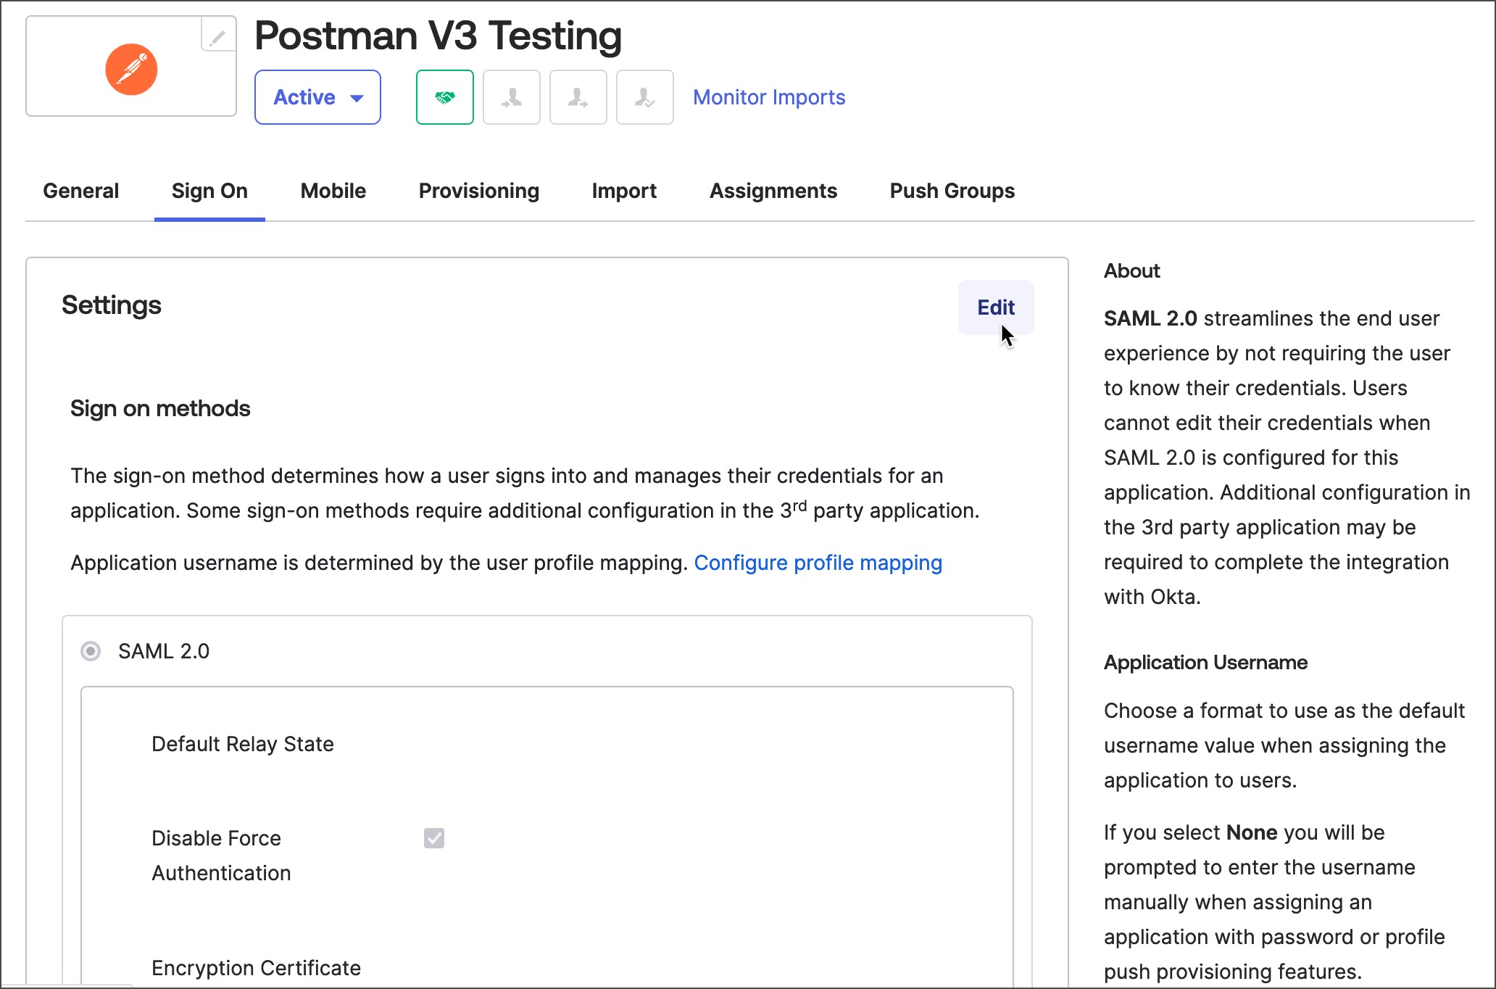The width and height of the screenshot is (1496, 989).
Task: Click the Default Relay State field area
Action: click(x=242, y=744)
